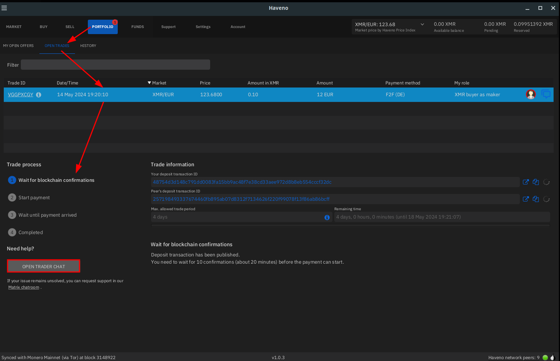
Task: Expand the XMR/EUR market price dropdown
Action: point(422,24)
